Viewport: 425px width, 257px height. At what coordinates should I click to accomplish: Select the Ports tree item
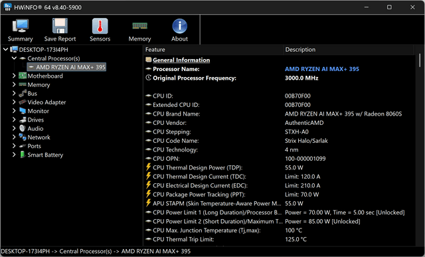34,146
